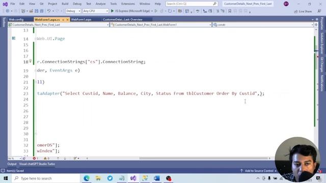Click the feedback icon beside Live Share

pyautogui.click(x=319, y=11)
